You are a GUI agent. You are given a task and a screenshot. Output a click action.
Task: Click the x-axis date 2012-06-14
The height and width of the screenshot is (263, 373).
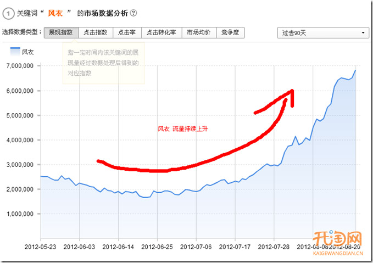(118, 247)
